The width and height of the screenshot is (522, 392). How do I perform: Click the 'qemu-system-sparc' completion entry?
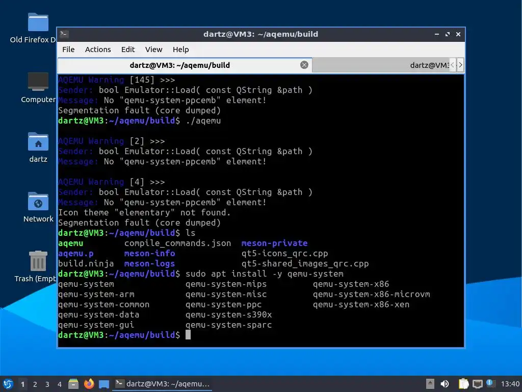[x=229, y=325]
